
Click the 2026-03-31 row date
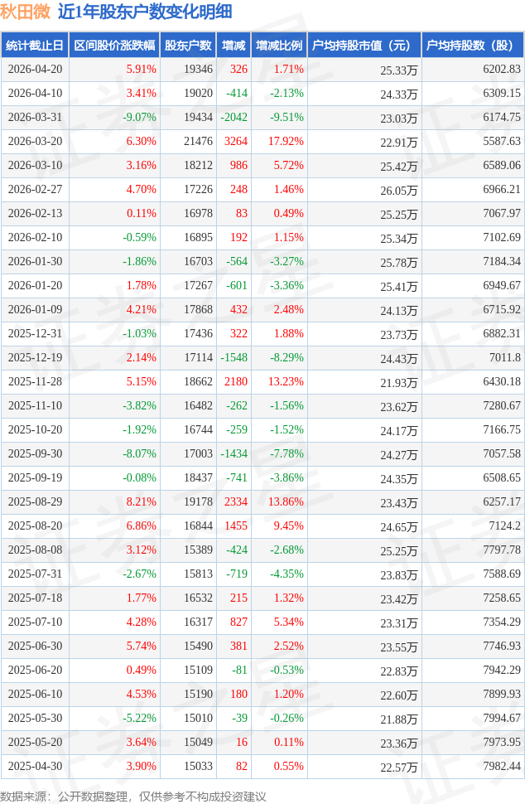(35, 118)
